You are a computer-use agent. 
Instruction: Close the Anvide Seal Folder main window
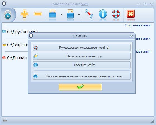pos(152,4)
